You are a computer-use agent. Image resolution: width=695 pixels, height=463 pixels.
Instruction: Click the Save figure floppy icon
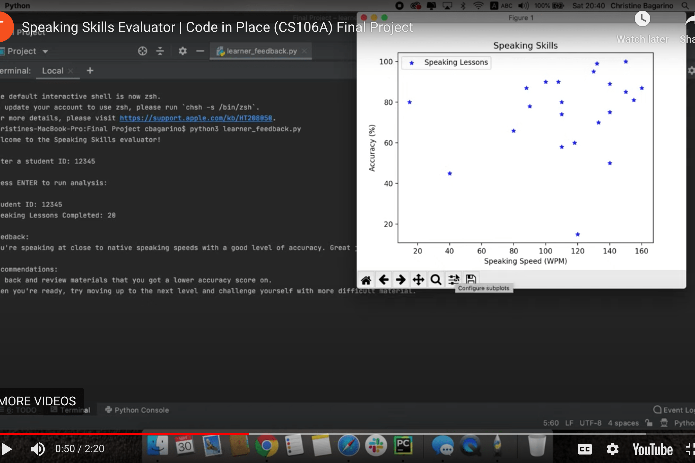coord(471,279)
